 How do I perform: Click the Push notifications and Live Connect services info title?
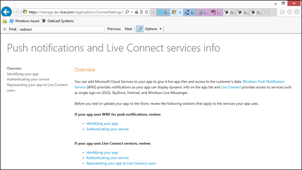113,48
